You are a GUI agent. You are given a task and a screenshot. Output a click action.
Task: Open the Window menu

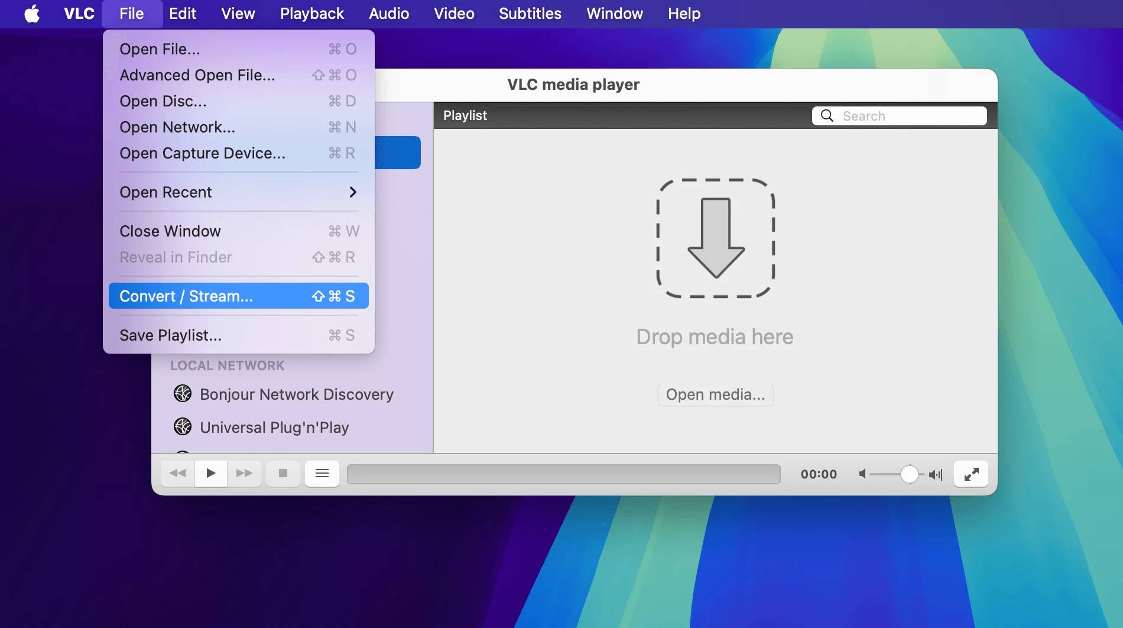(615, 14)
